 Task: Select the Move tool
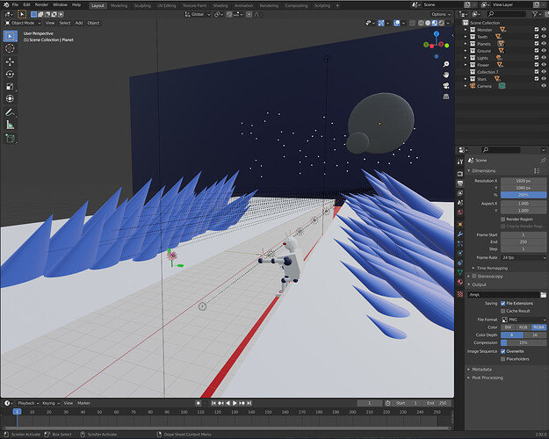coord(10,62)
